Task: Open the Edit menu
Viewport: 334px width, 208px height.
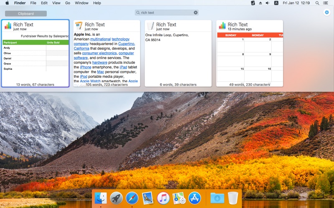Action: click(x=44, y=3)
